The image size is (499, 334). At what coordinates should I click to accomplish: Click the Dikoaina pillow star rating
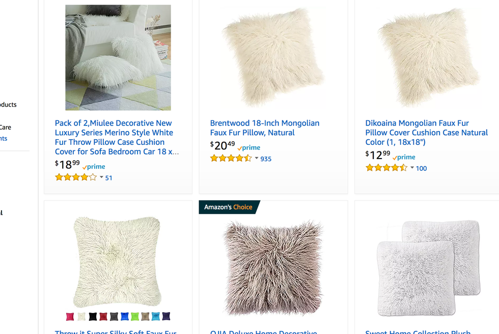tap(386, 168)
